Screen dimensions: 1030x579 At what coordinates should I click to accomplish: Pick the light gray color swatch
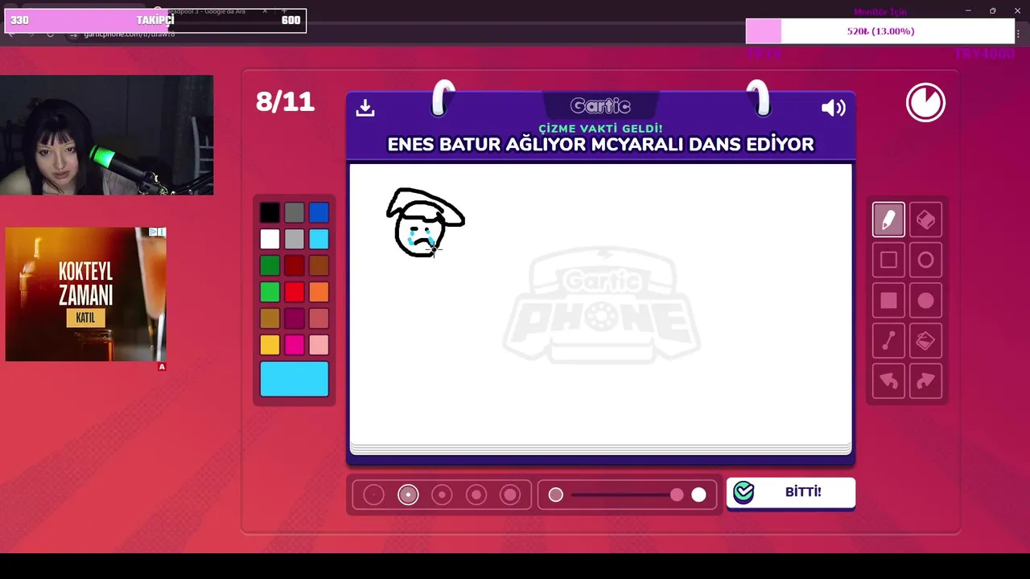tap(295, 239)
